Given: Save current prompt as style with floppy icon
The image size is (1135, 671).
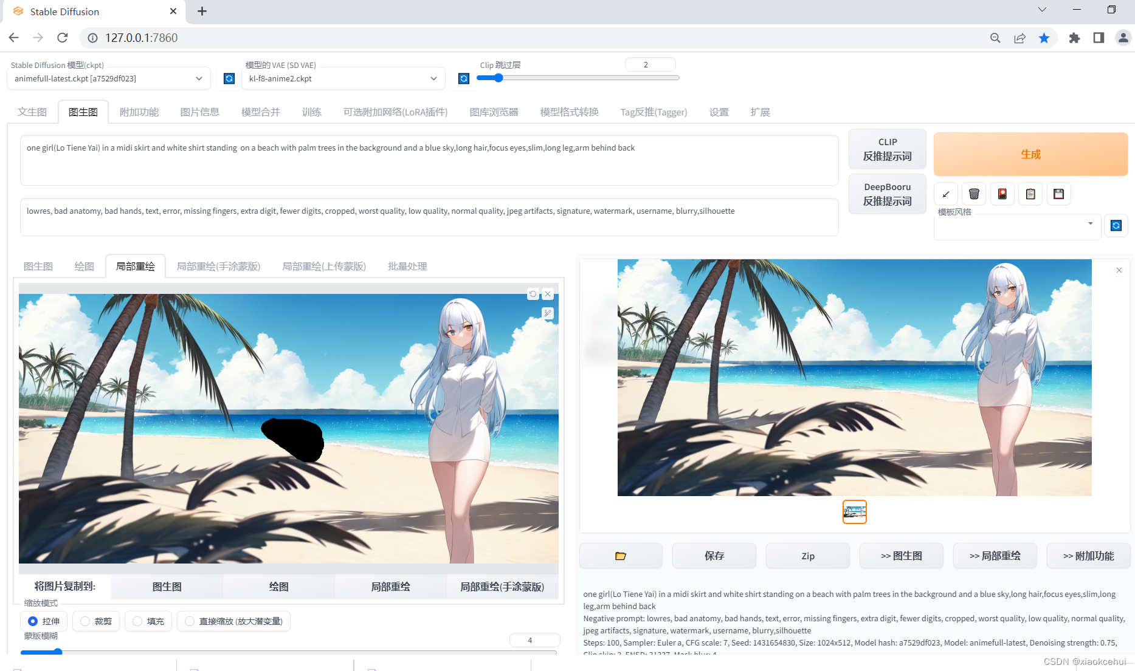Looking at the screenshot, I should [x=1059, y=194].
